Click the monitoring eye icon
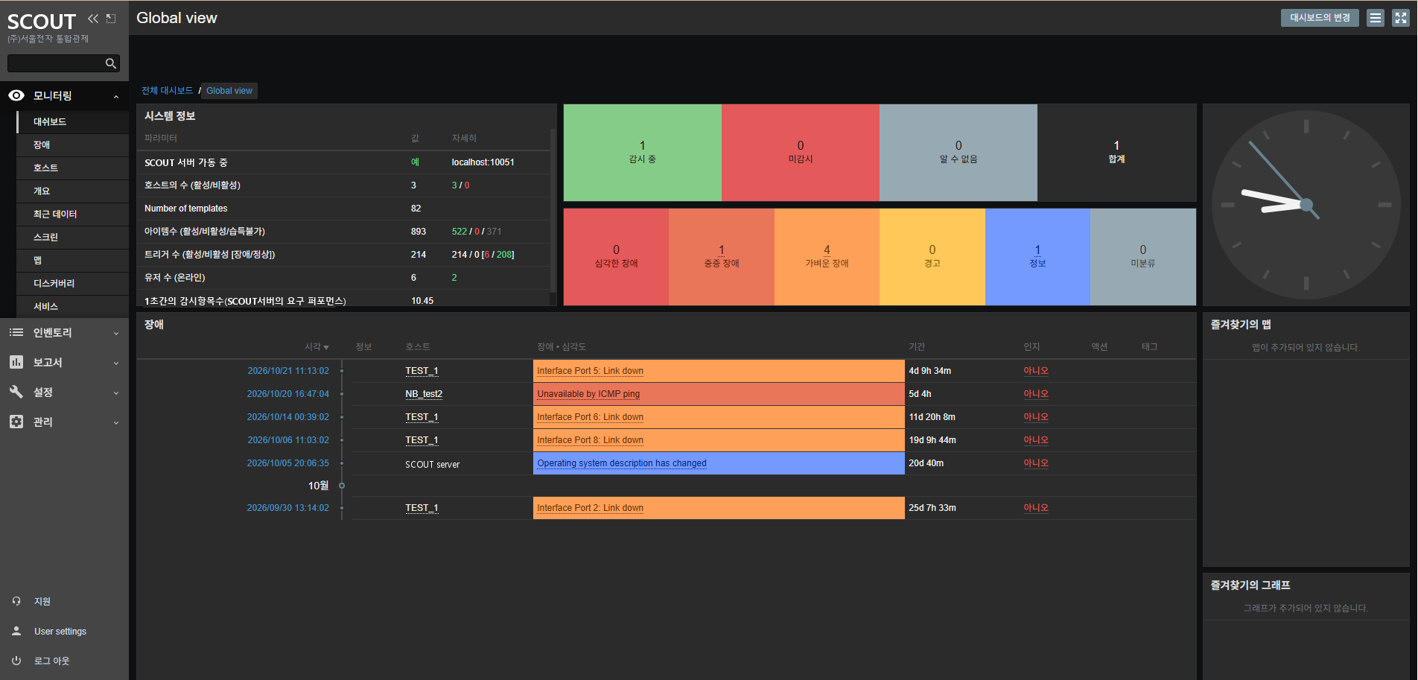The height and width of the screenshot is (680, 1418). click(x=16, y=95)
